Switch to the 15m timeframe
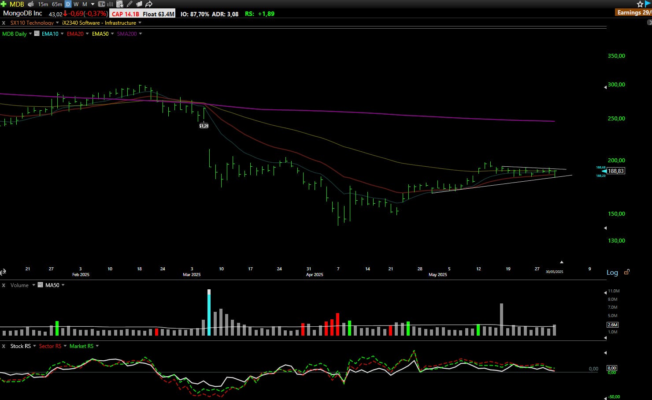The image size is (652, 400). point(43,4)
